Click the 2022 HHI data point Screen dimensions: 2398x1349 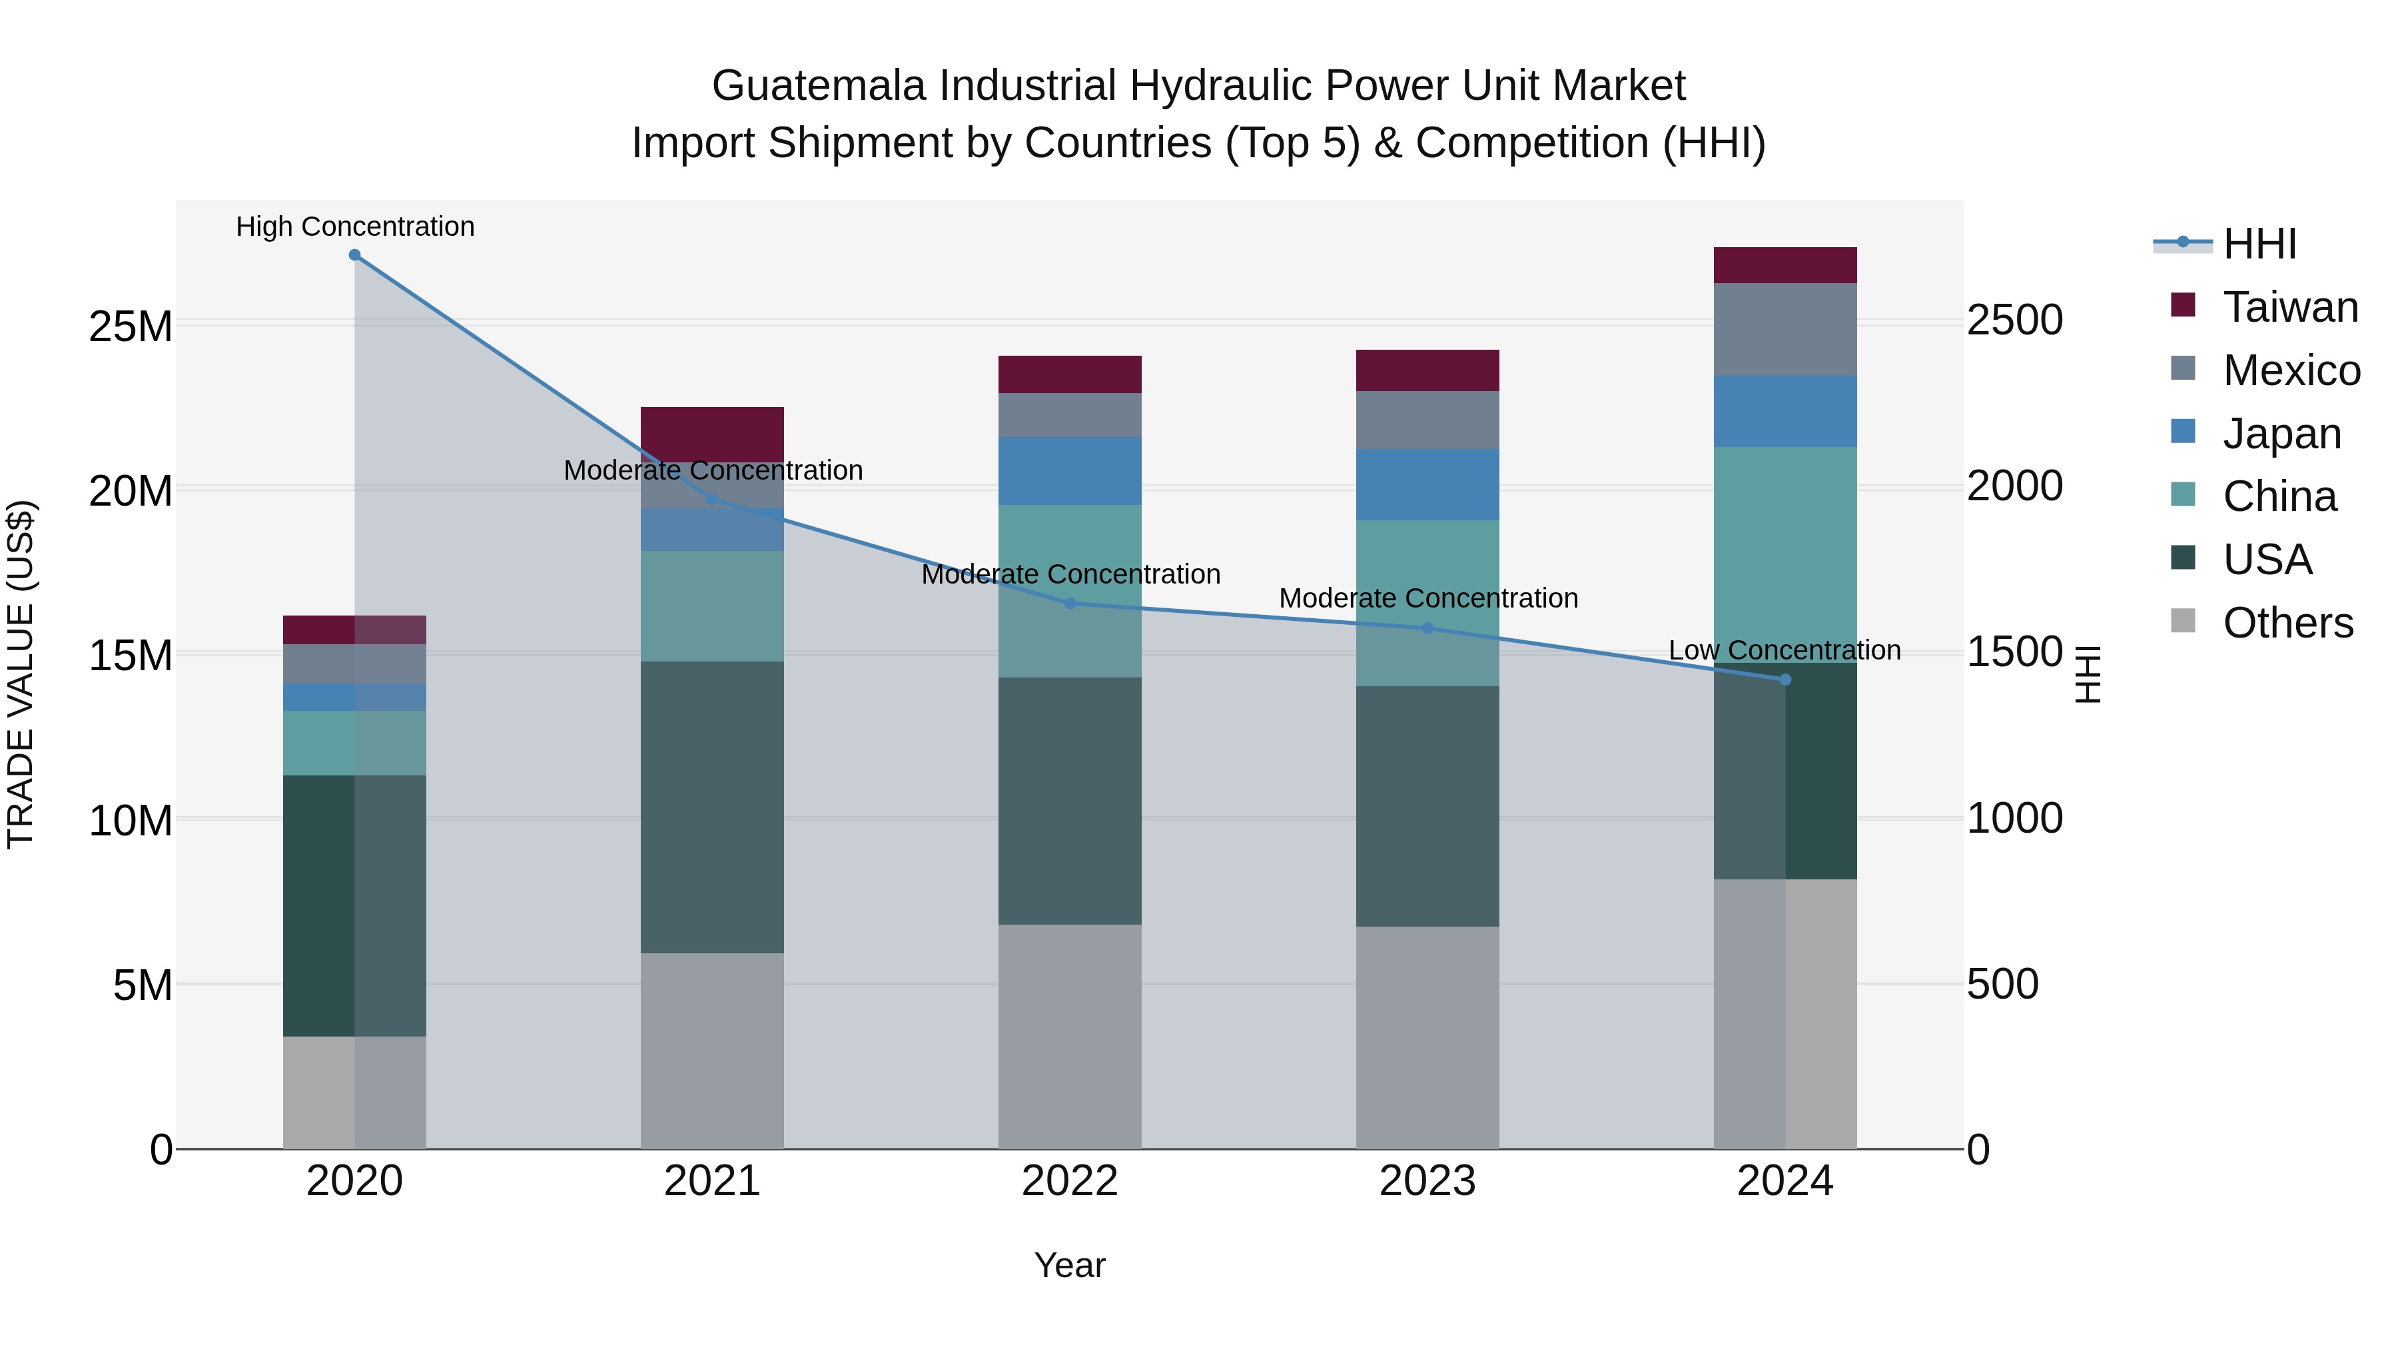[1070, 604]
